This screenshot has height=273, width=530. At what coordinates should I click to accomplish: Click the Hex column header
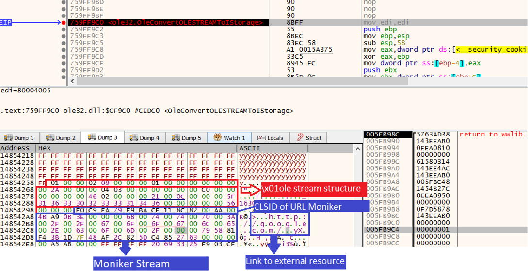45,148
